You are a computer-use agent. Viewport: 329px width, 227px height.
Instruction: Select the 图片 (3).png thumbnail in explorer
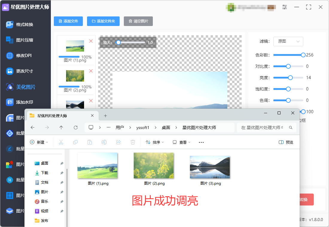pos(210,167)
